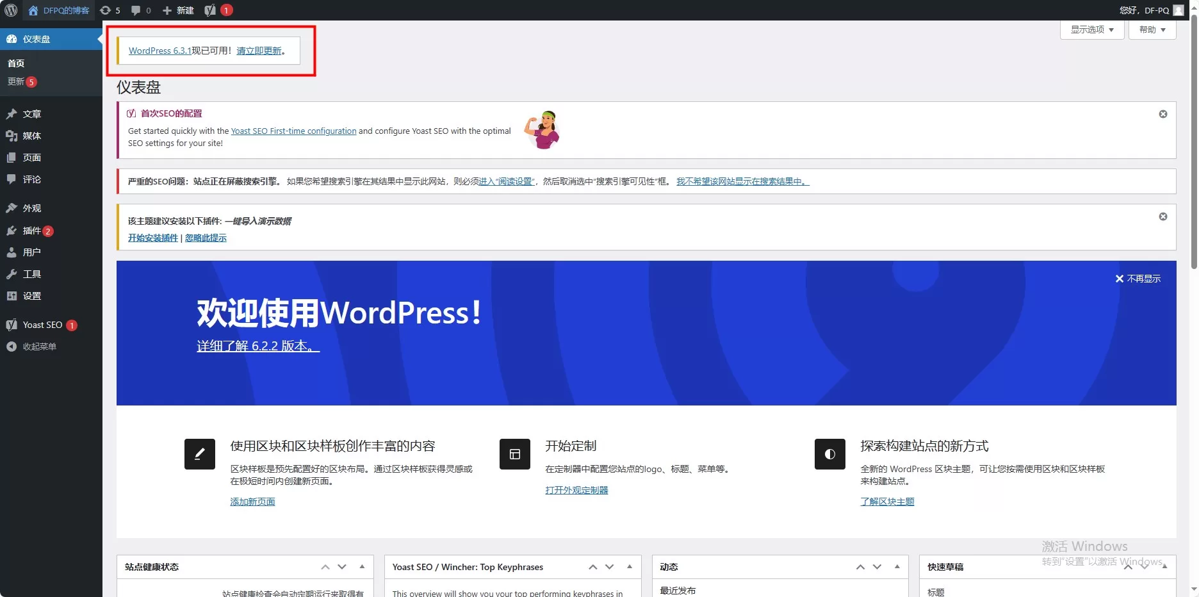Open the user avatar next to DF-PQ
Screen dimensions: 1199x597
(x=1178, y=10)
